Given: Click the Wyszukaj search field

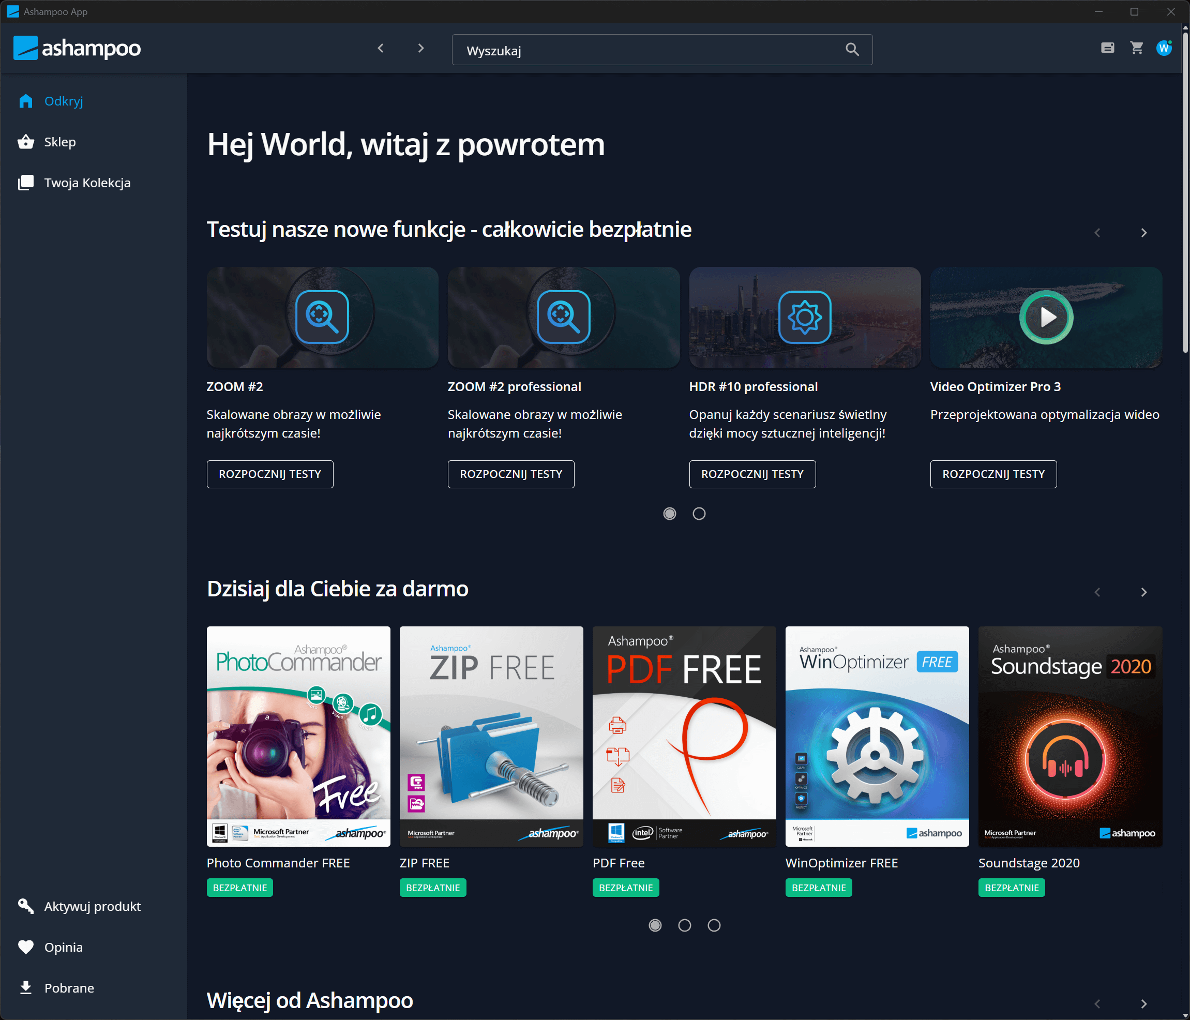Looking at the screenshot, I should coord(662,49).
